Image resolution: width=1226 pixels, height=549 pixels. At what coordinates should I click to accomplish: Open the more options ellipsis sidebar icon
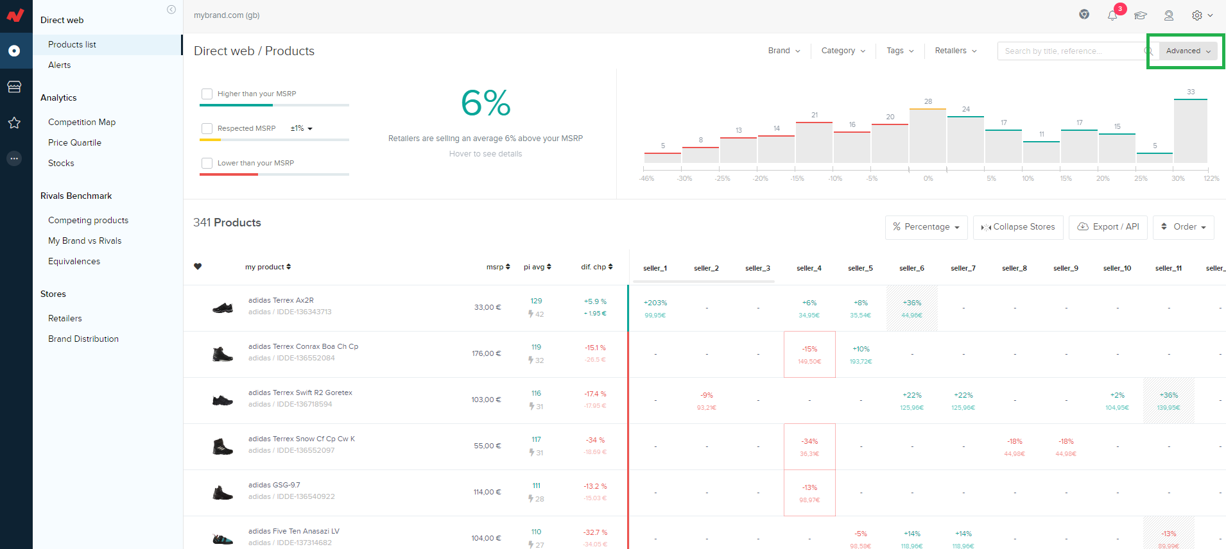[x=14, y=158]
